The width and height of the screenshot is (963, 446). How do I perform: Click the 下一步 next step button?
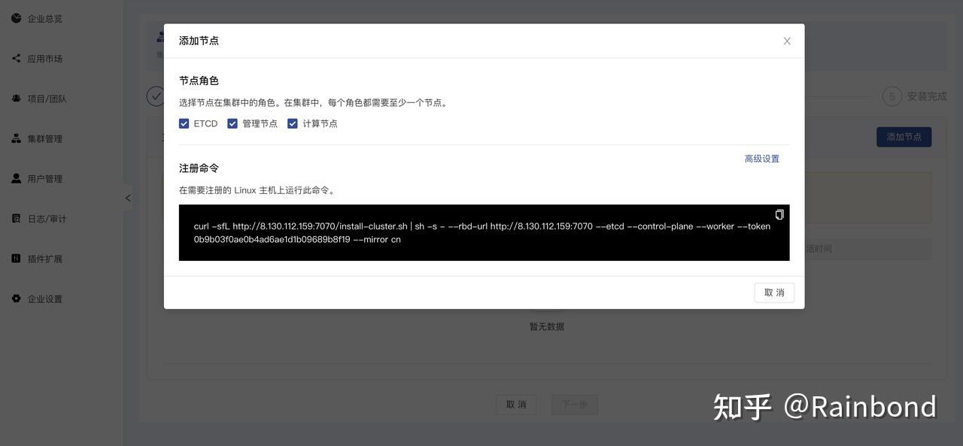click(x=574, y=403)
